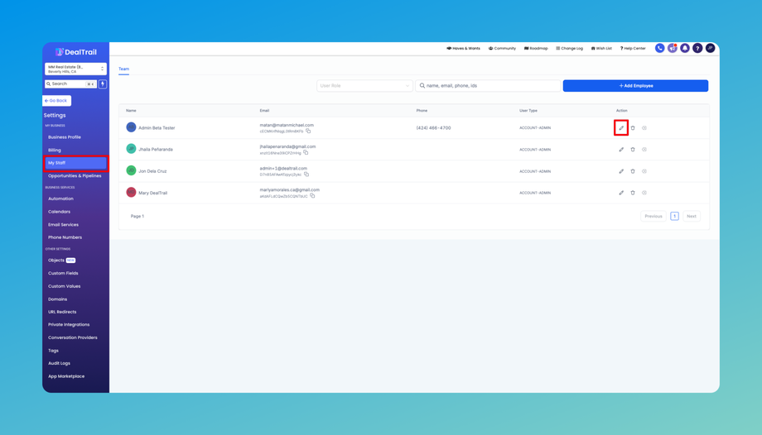Open Custom Fields settings
Image resolution: width=762 pixels, height=435 pixels.
click(63, 274)
